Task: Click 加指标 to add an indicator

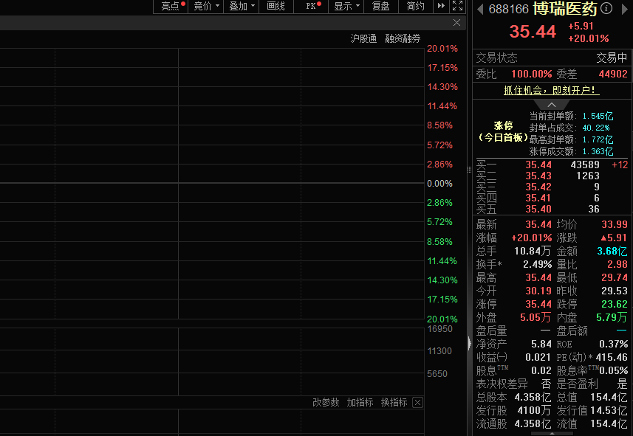Action: pyautogui.click(x=360, y=402)
